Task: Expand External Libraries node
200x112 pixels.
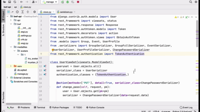Action: [7, 78]
